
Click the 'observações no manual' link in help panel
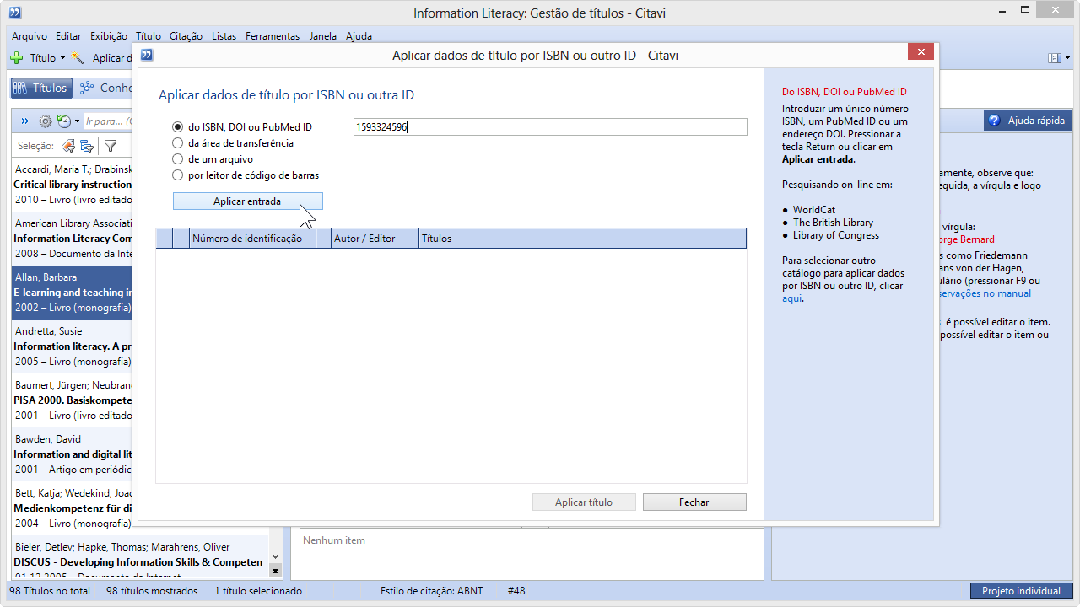pyautogui.click(x=985, y=293)
